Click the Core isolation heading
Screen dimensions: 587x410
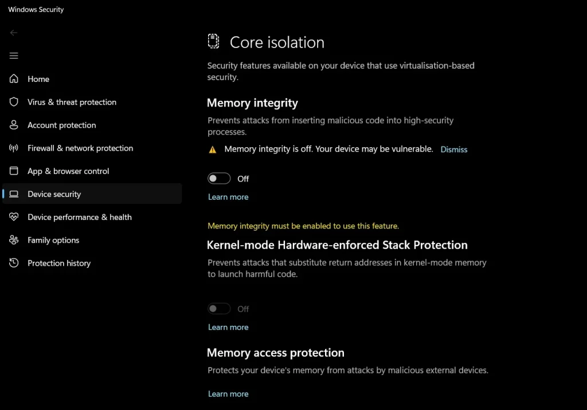(277, 42)
